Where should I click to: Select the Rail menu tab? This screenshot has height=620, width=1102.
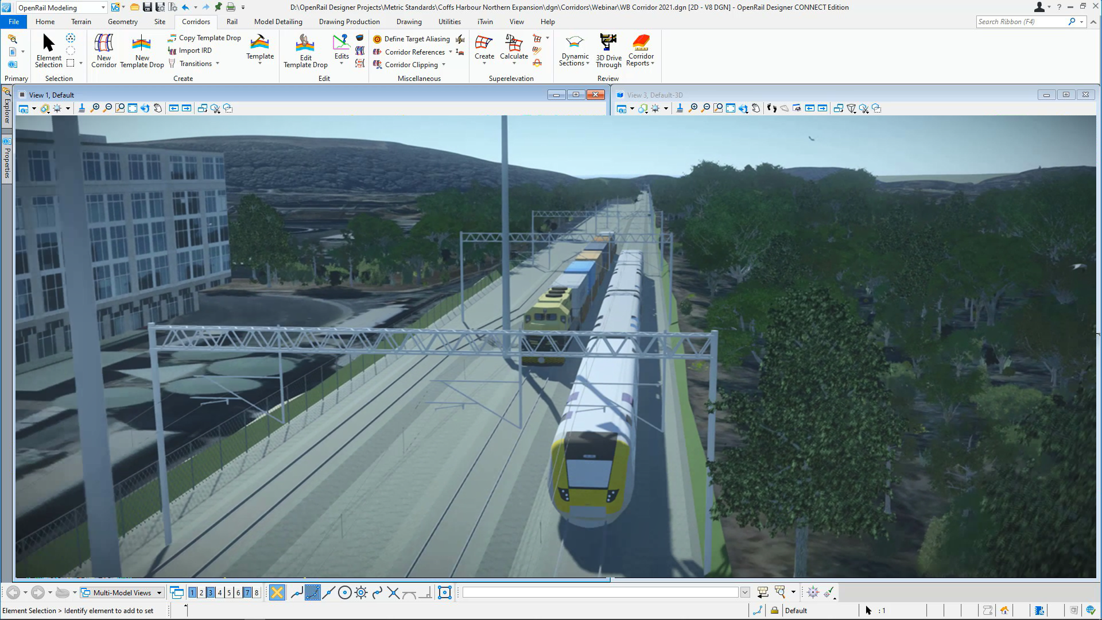point(232,21)
